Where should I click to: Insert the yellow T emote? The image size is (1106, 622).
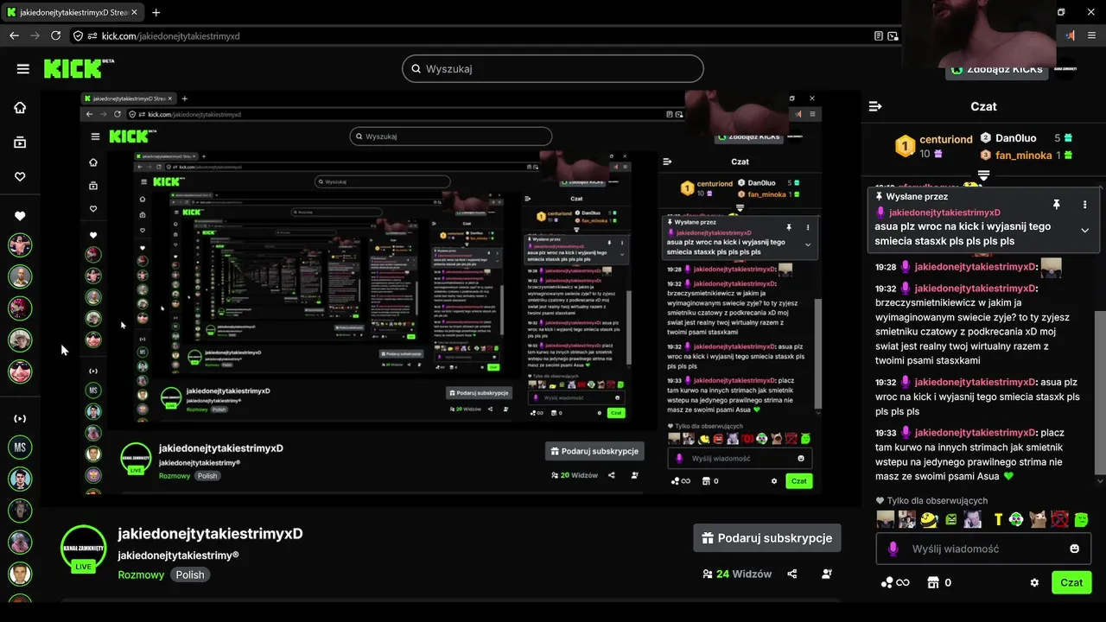coord(998,519)
